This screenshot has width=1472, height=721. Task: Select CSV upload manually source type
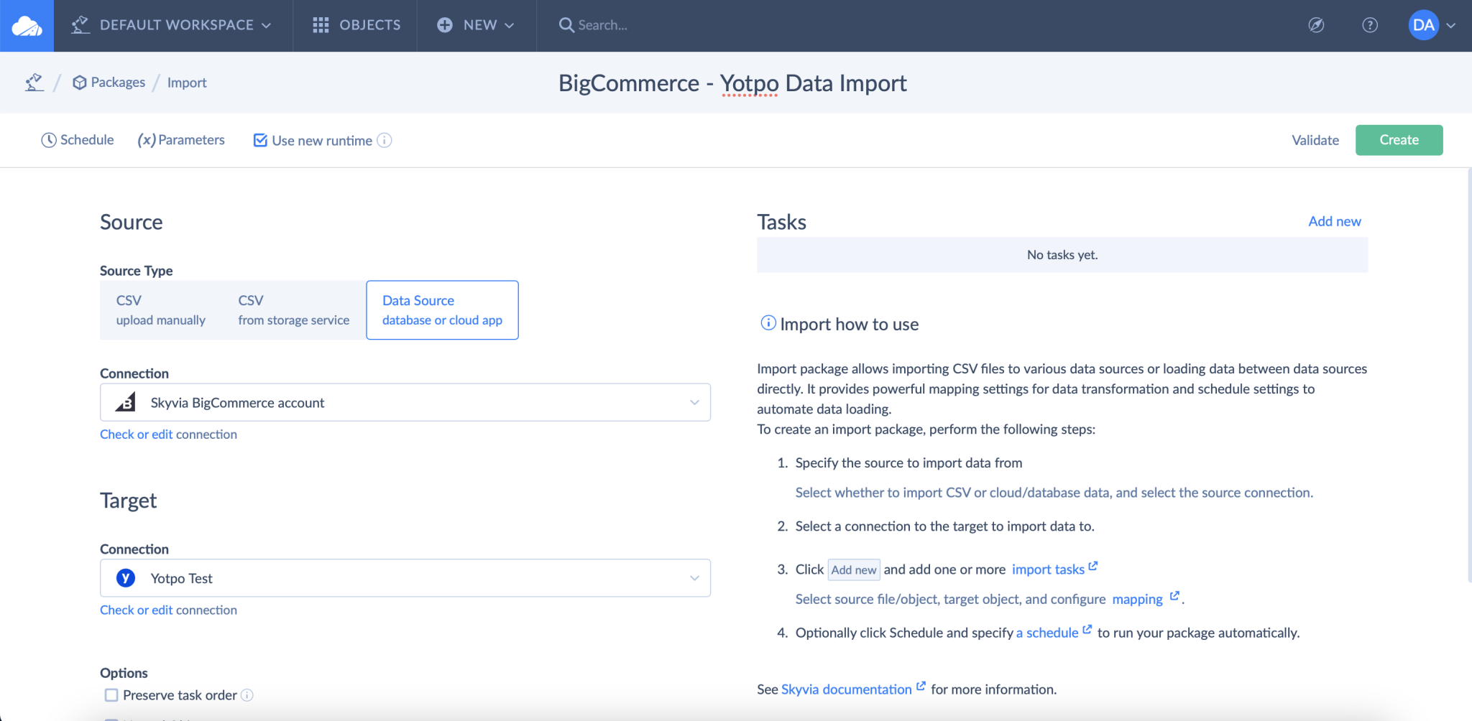pos(161,310)
